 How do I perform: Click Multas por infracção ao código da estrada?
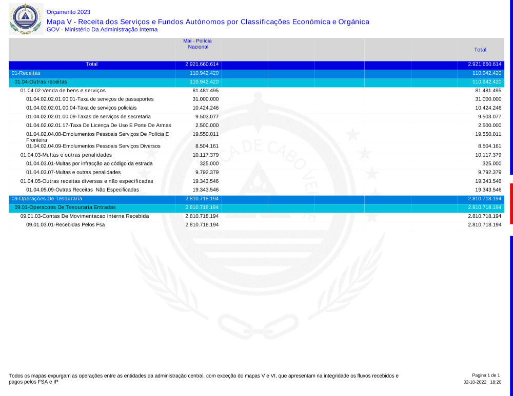[89, 163]
